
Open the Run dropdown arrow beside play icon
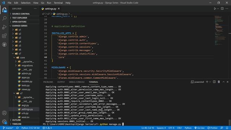[218, 9]
